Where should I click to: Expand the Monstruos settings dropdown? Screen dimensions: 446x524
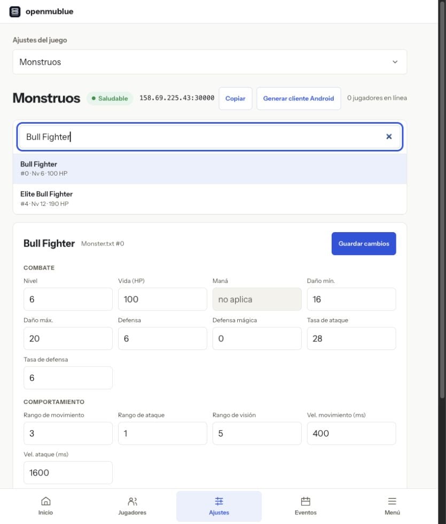pos(210,62)
